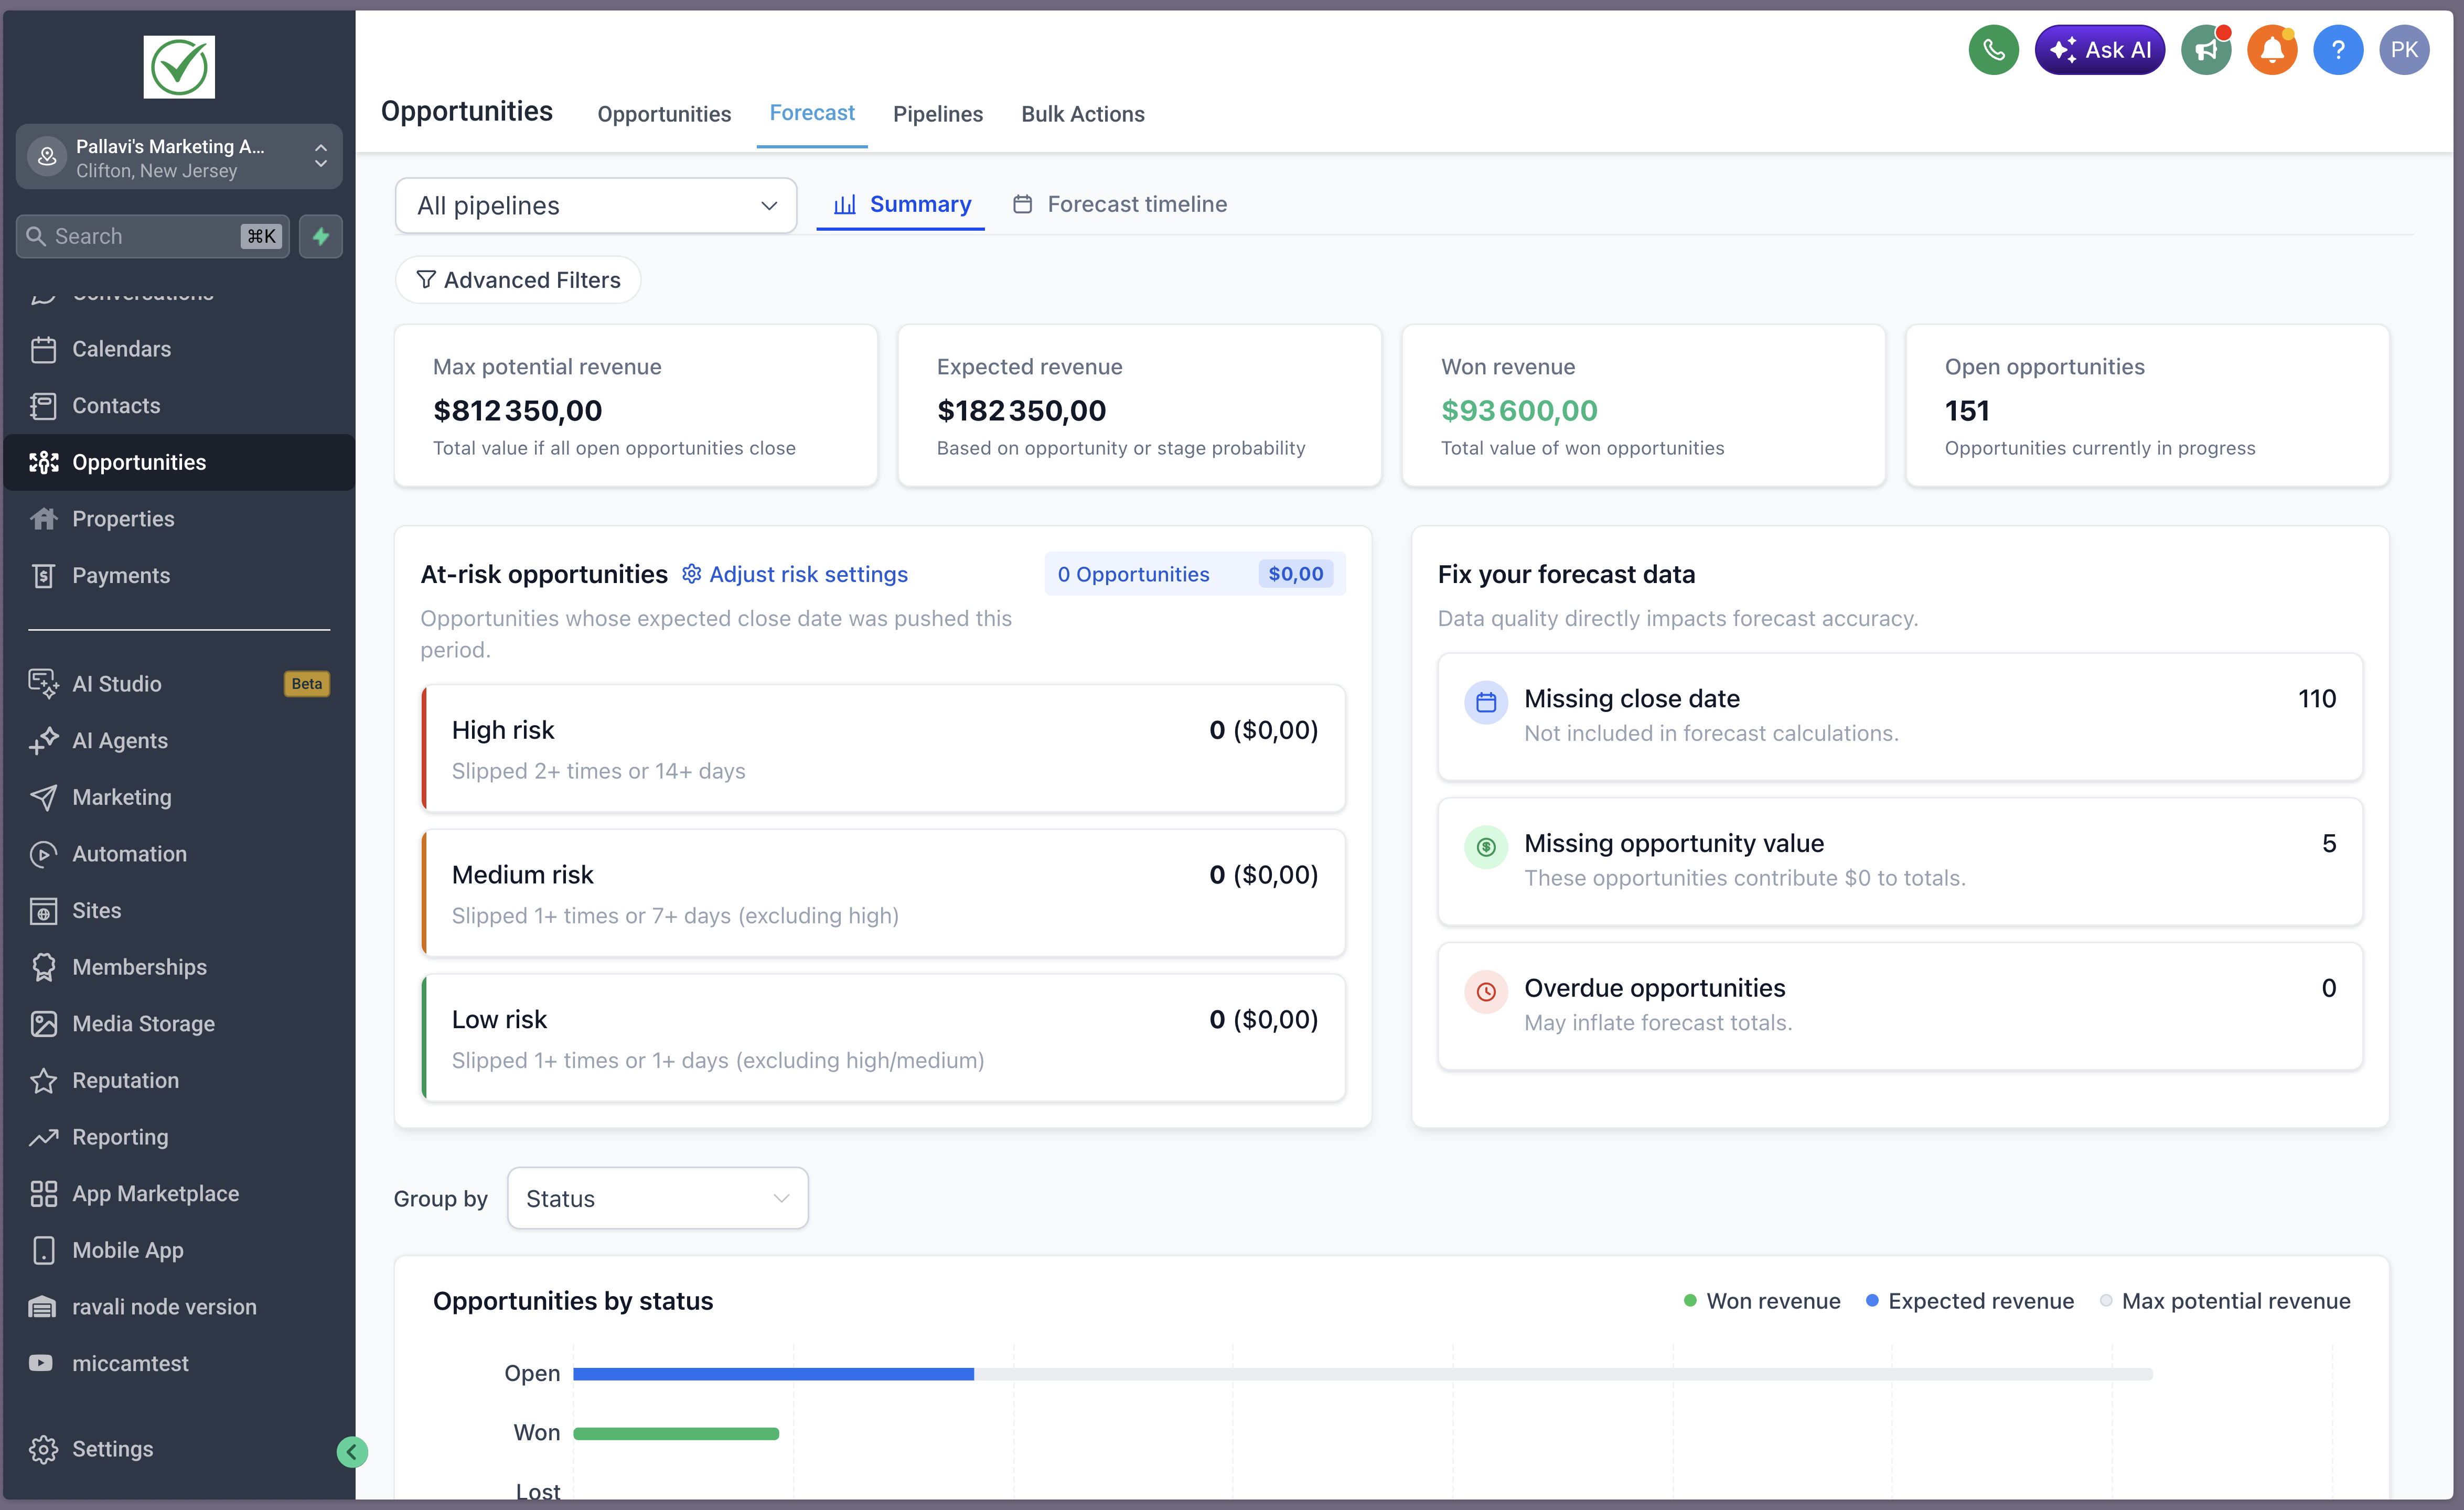
Task: Click the blue question mark help icon
Action: [x=2337, y=50]
